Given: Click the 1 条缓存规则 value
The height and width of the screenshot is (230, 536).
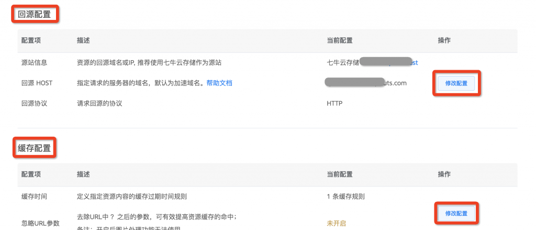Looking at the screenshot, I should coord(346,196).
